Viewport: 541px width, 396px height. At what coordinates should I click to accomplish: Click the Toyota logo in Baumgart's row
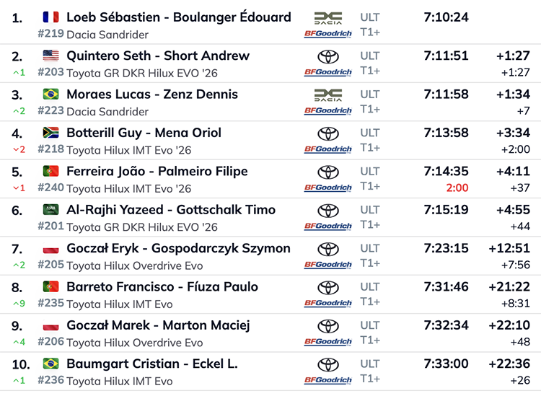pos(328,364)
